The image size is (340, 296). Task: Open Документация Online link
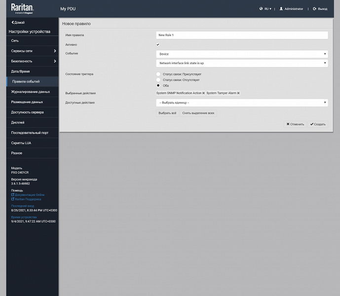coord(30,195)
